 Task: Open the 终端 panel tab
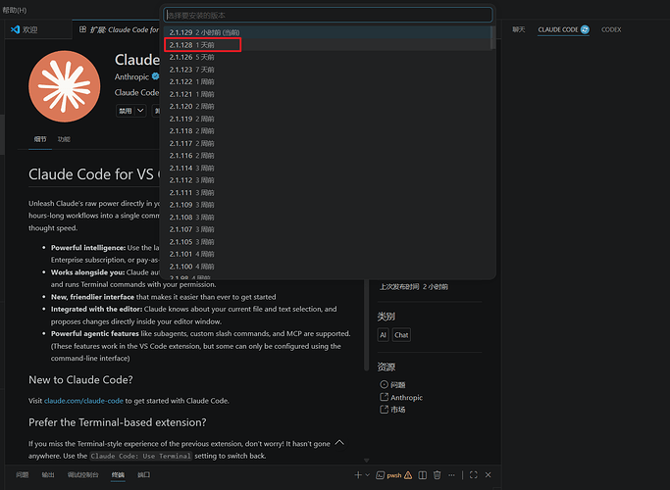pos(118,474)
